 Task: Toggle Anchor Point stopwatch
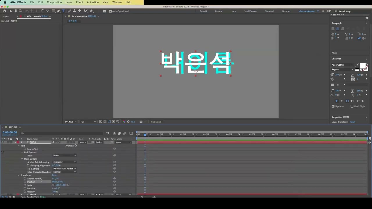(25, 179)
